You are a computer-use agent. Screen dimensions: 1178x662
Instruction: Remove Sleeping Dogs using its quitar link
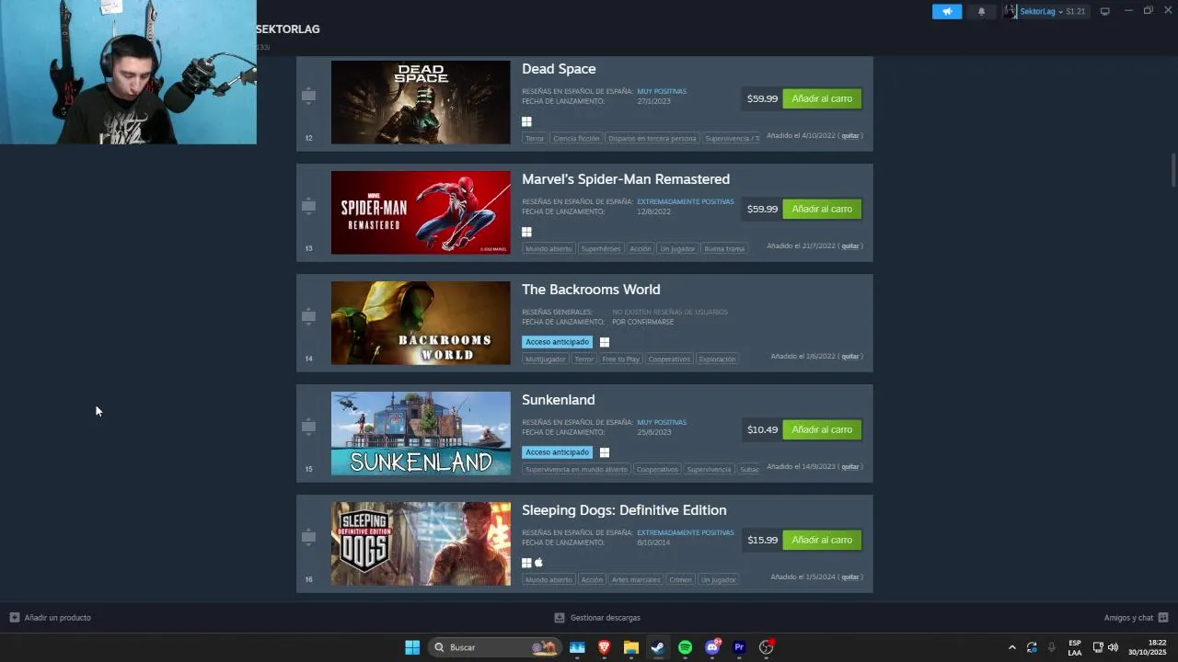(850, 577)
